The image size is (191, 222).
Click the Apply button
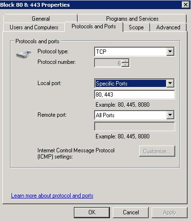point(169,212)
